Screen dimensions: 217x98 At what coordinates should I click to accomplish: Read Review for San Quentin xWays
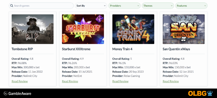click(x=171, y=81)
